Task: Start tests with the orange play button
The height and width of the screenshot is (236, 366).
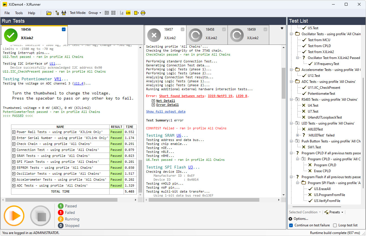Action: click(14, 216)
